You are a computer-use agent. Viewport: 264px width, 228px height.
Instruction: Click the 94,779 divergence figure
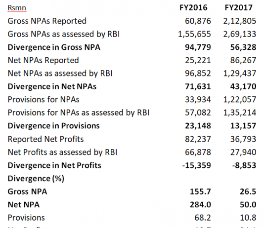tap(198, 47)
